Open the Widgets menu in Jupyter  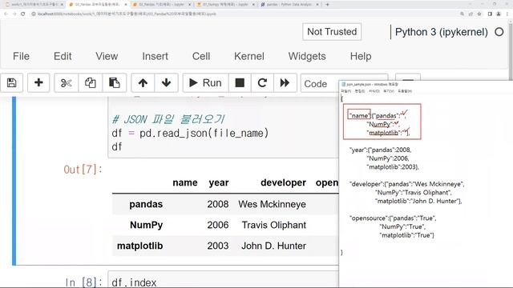pyautogui.click(x=307, y=56)
